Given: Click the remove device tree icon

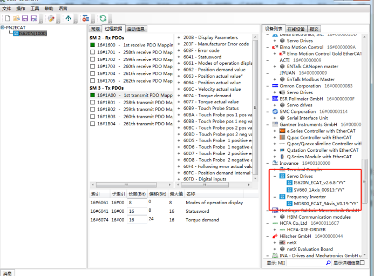Looking at the screenshot, I should coord(86,18).
